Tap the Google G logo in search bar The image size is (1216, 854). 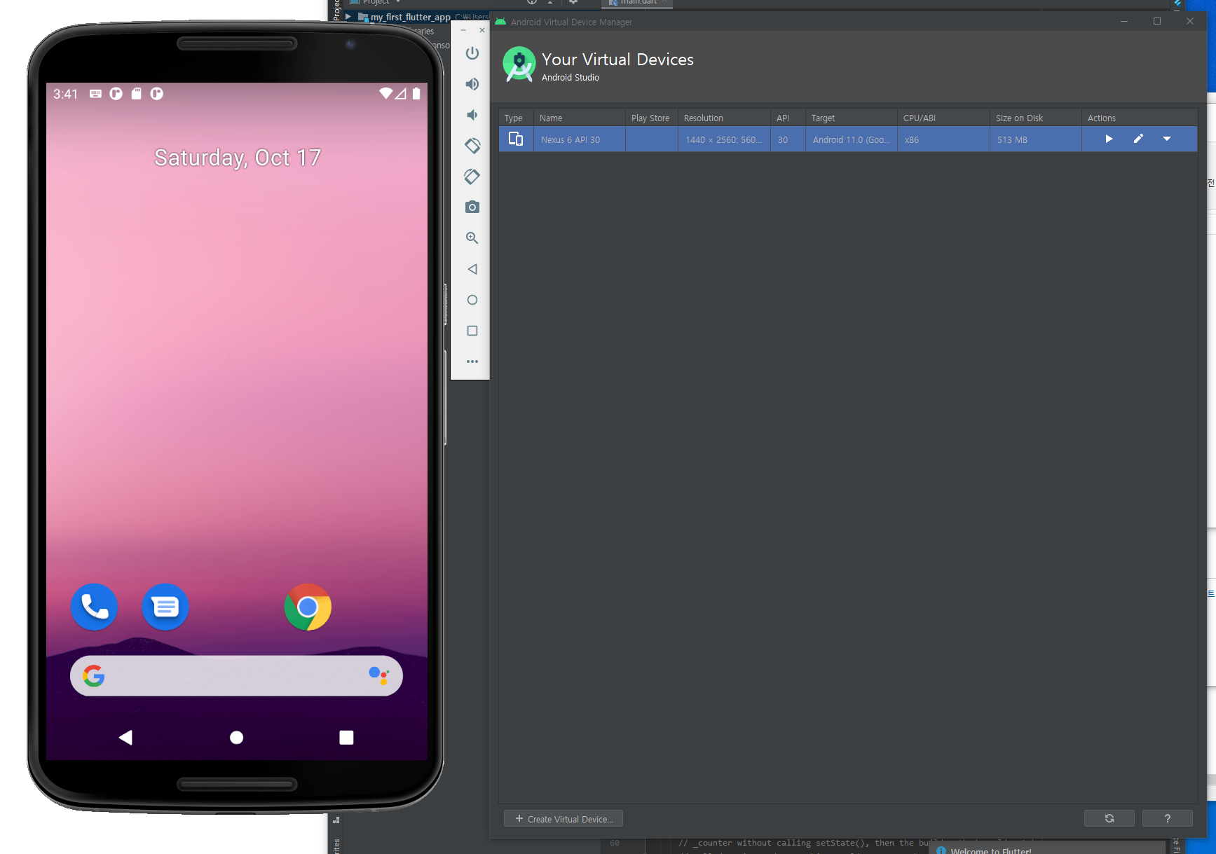pos(94,675)
